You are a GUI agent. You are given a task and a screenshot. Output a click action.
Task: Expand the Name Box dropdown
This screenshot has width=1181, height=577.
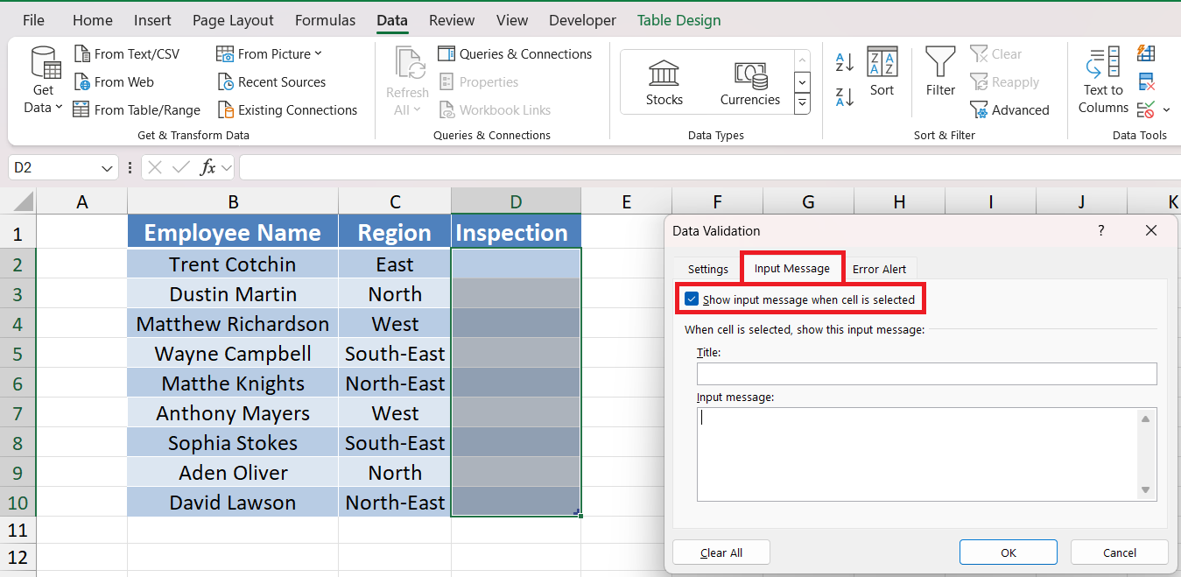tap(108, 168)
